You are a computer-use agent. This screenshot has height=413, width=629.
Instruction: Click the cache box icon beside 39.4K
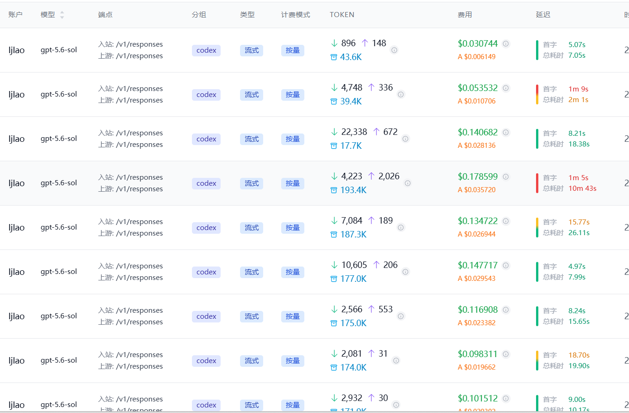334,102
